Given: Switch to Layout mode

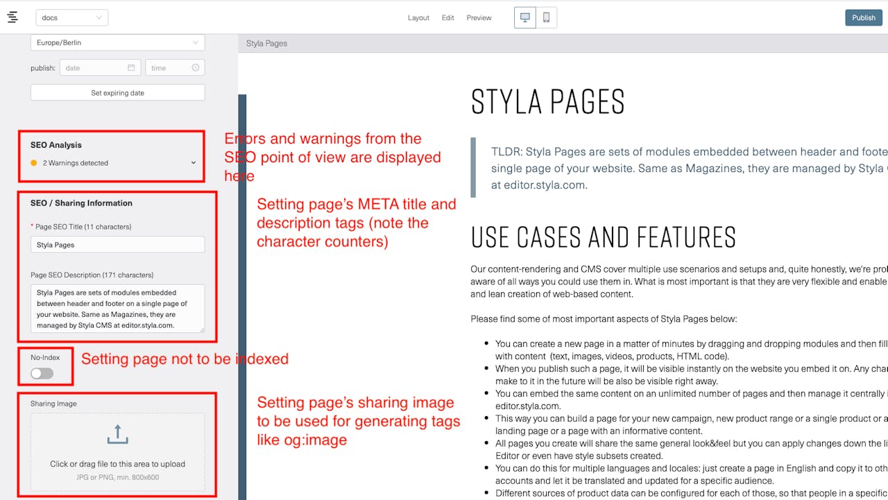Looking at the screenshot, I should pyautogui.click(x=418, y=18).
